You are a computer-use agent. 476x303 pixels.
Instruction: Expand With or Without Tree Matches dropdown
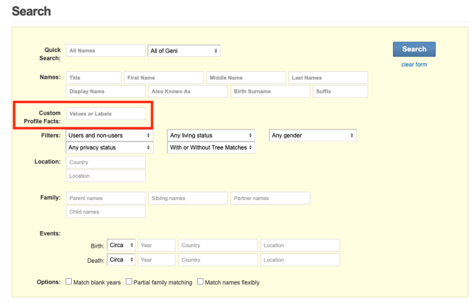click(211, 147)
